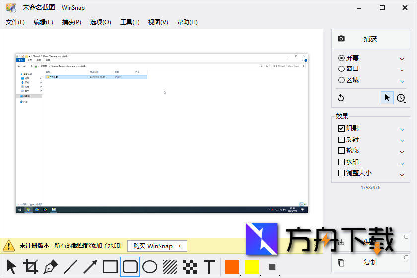417x278 pixels.
Task: Pick the orange foreground color swatch
Action: (x=232, y=267)
